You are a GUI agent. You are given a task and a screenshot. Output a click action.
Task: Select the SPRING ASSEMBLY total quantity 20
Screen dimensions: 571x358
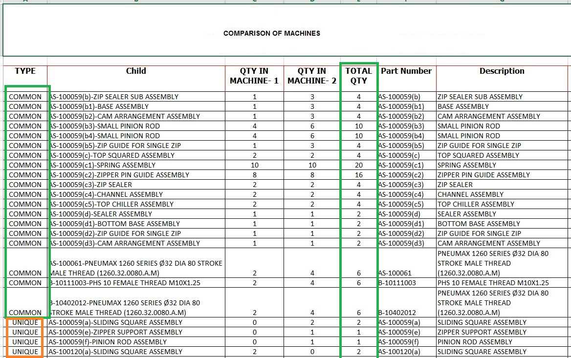pyautogui.click(x=359, y=165)
